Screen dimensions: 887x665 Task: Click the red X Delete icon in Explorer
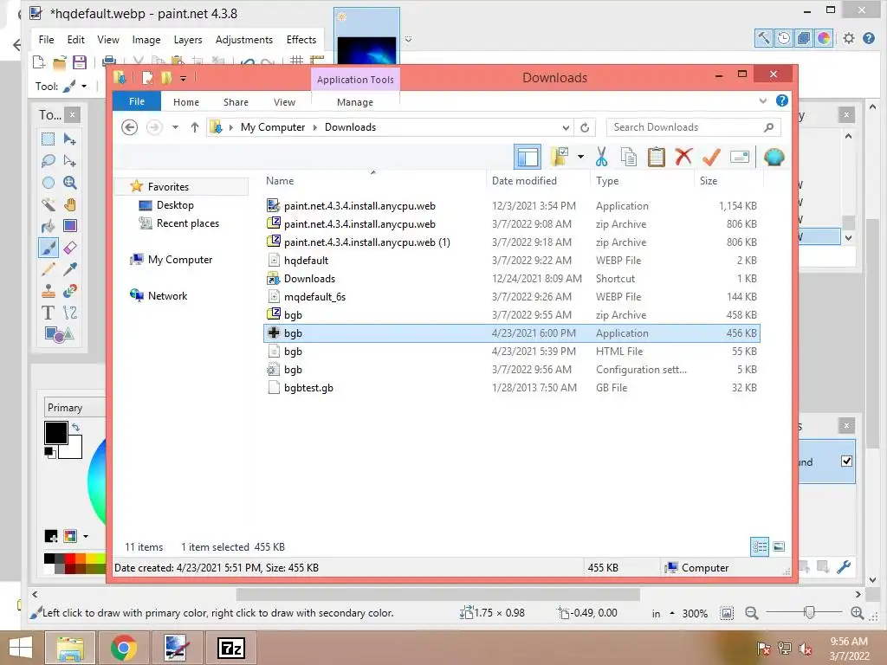(x=683, y=157)
